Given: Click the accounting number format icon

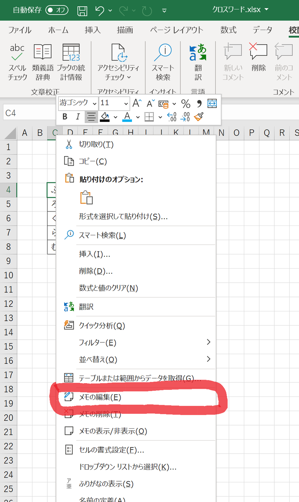Looking at the screenshot, I should 164,104.
